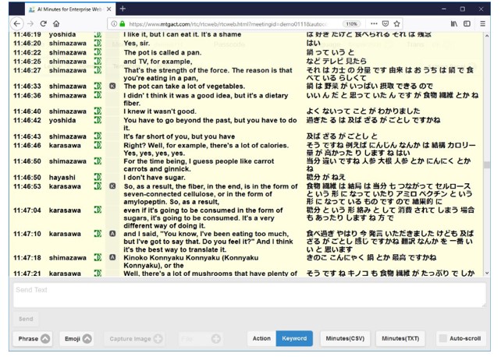Image resolution: width=501 pixels, height=357 pixels.
Task: Click the green language icon at 11:46:40
Action: point(98,111)
